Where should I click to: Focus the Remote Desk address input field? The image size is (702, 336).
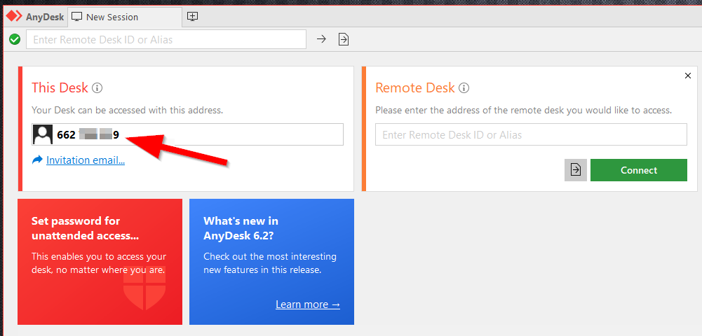click(531, 135)
